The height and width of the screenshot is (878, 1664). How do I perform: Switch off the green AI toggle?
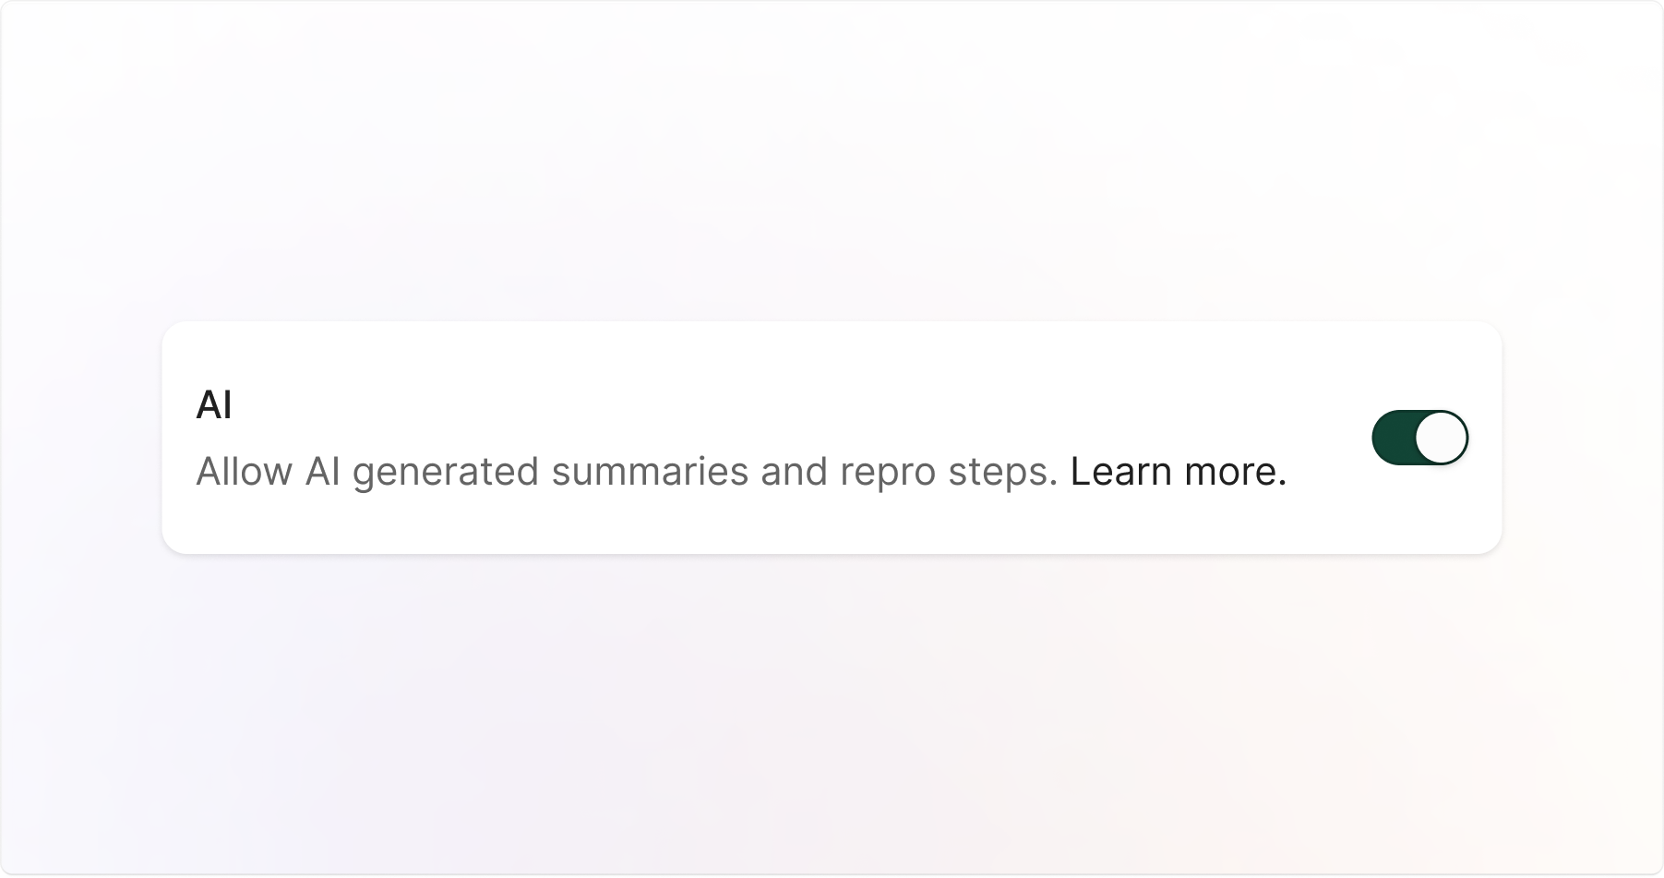point(1419,438)
